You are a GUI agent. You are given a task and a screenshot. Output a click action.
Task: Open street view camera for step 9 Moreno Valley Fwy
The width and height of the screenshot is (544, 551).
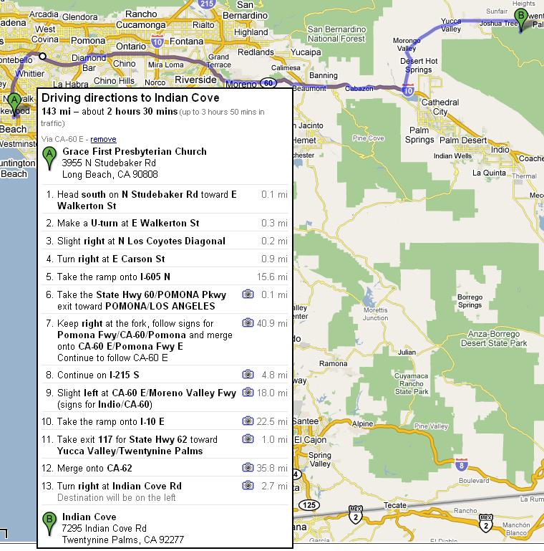click(x=248, y=392)
